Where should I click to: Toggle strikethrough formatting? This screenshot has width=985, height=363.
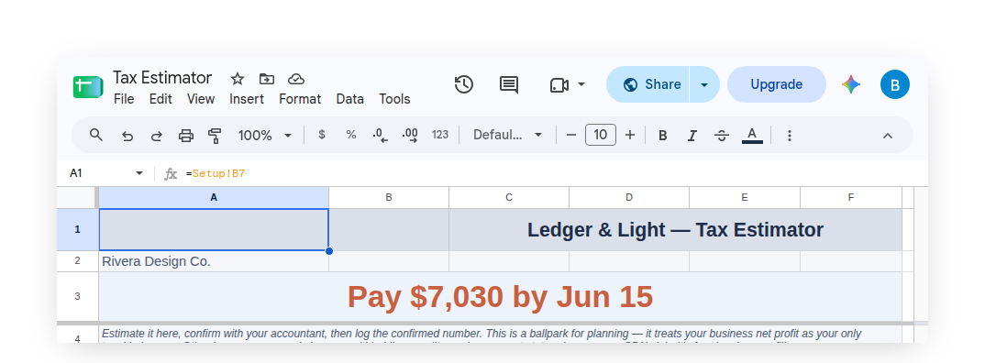[722, 136]
